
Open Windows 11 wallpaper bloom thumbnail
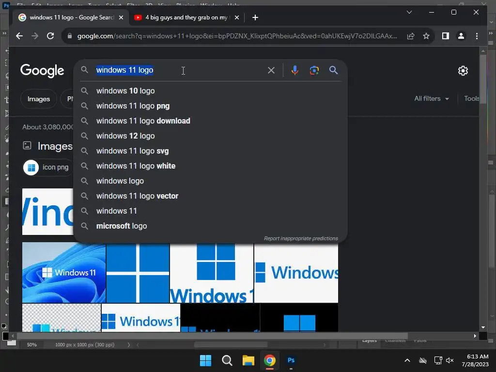pyautogui.click(x=64, y=273)
